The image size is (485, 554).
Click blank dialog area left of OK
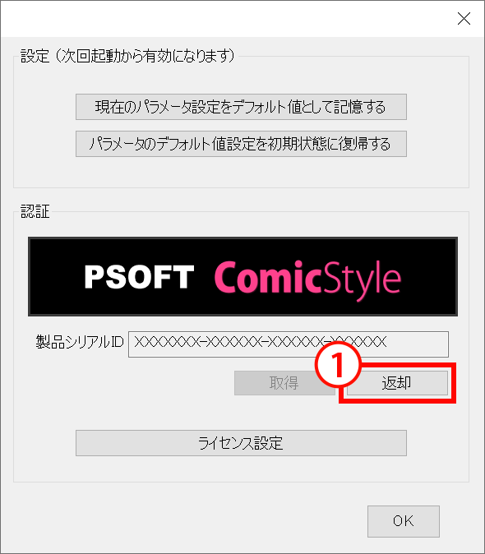click(x=183, y=521)
